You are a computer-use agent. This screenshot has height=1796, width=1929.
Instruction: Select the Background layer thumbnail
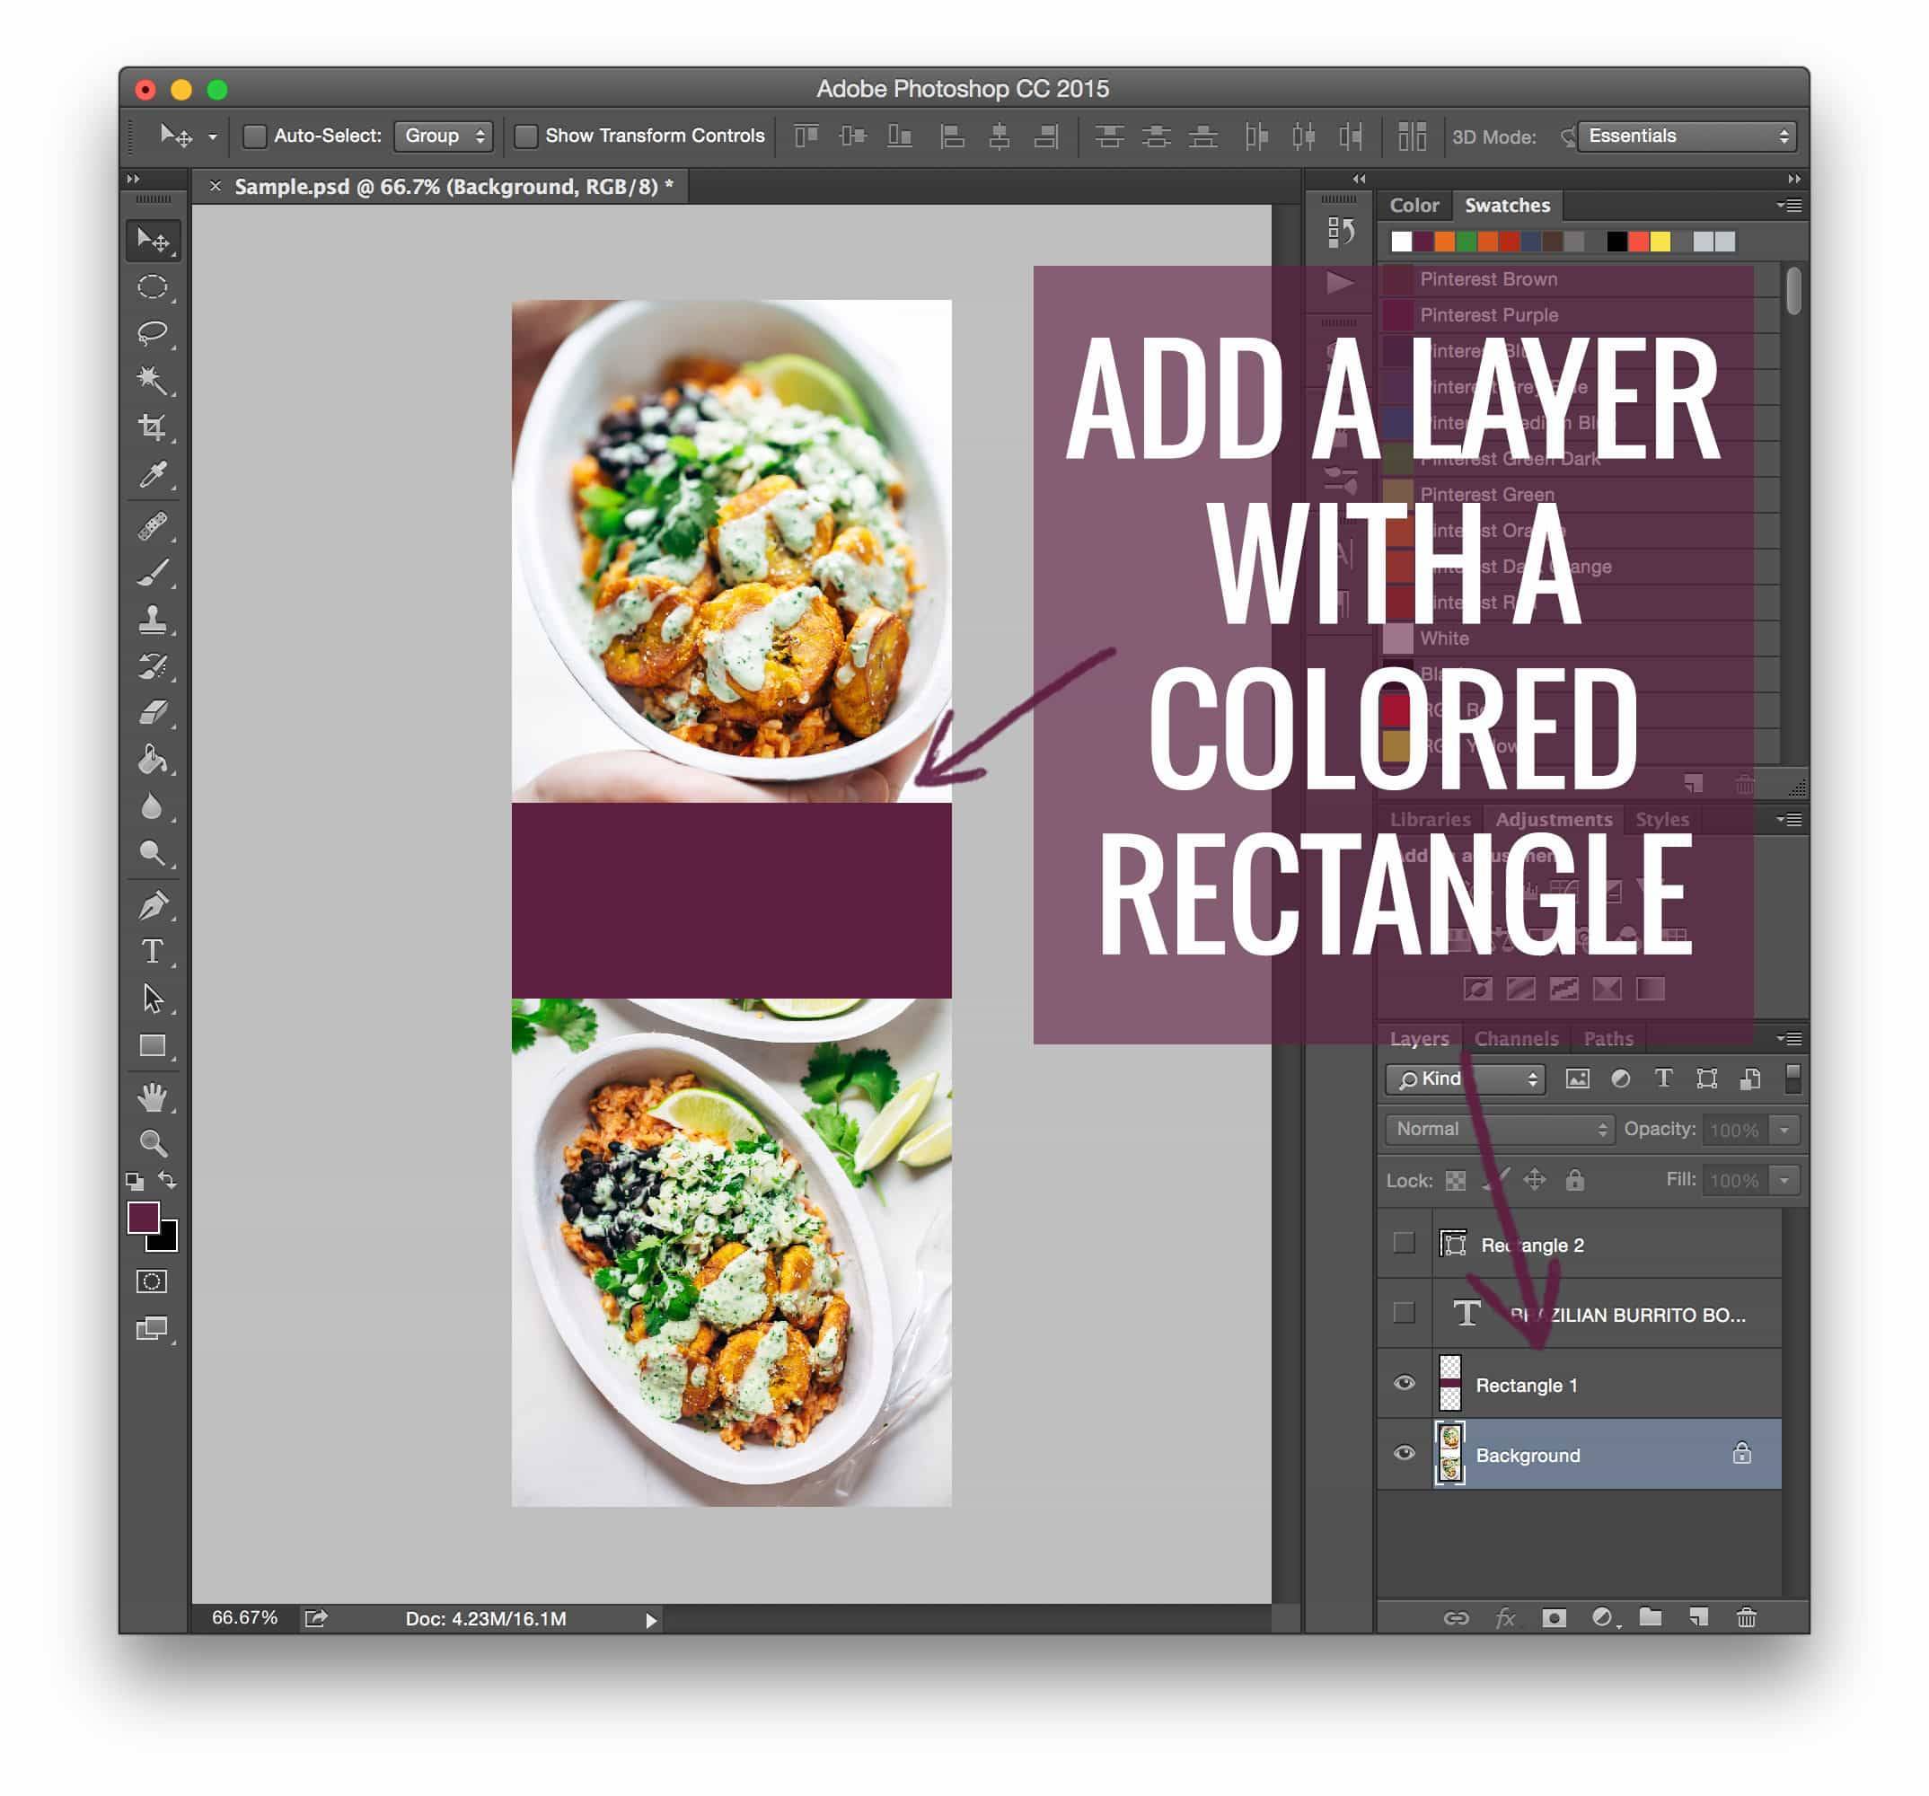click(1449, 1454)
